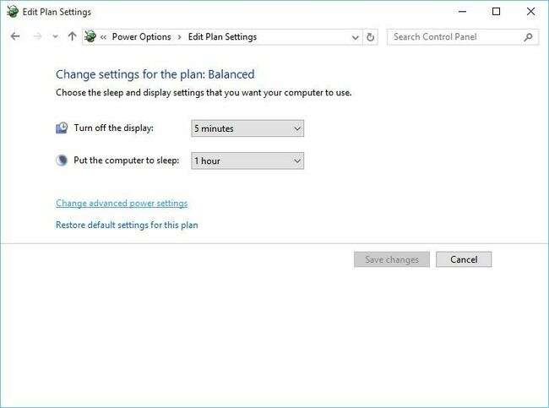Click Restore default settings for this plan
549x408 pixels.
coord(127,225)
